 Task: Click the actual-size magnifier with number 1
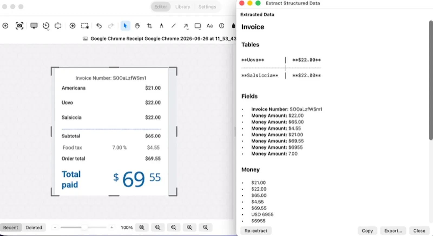206,227
